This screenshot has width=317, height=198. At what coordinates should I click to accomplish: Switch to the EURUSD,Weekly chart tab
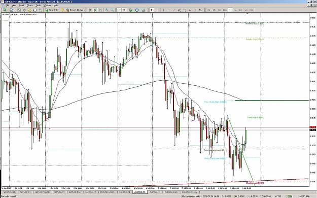pyautogui.click(x=108, y=192)
